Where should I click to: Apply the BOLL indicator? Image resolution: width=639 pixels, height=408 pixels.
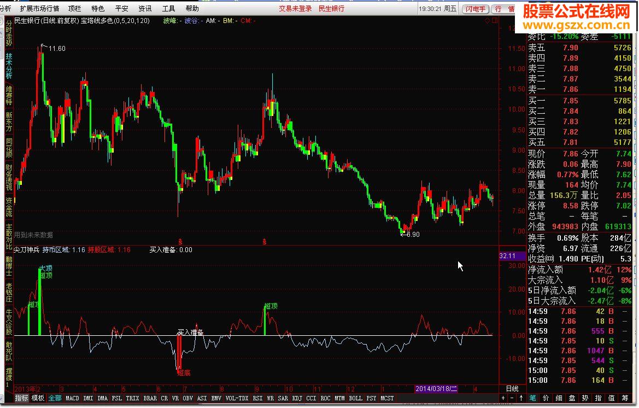click(355, 398)
